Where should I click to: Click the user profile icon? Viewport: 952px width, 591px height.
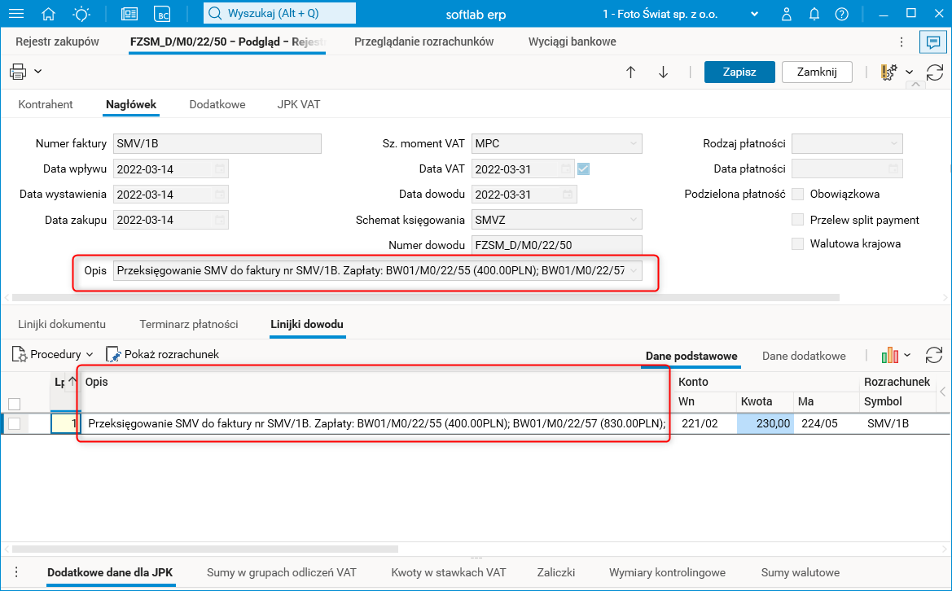coord(786,13)
